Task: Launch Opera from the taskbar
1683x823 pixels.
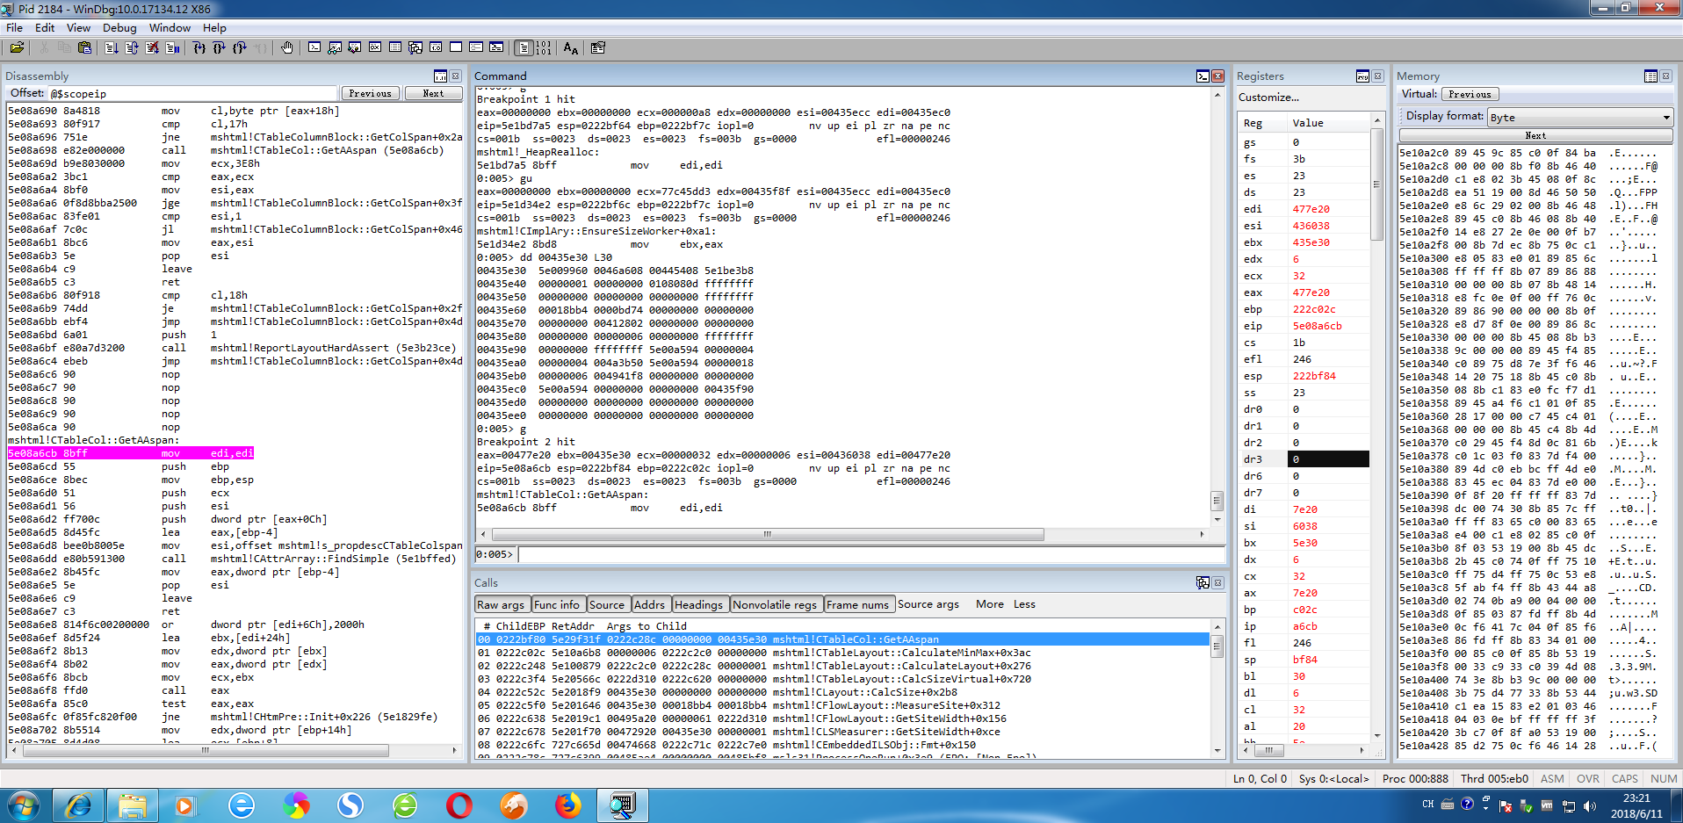Action: pyautogui.click(x=459, y=805)
